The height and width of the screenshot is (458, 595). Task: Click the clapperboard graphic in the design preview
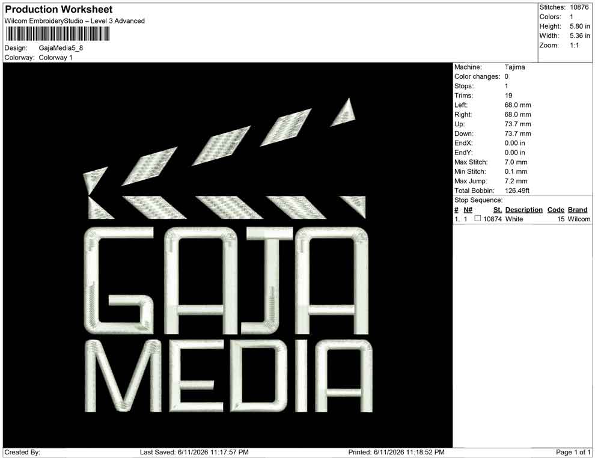pyautogui.click(x=224, y=159)
